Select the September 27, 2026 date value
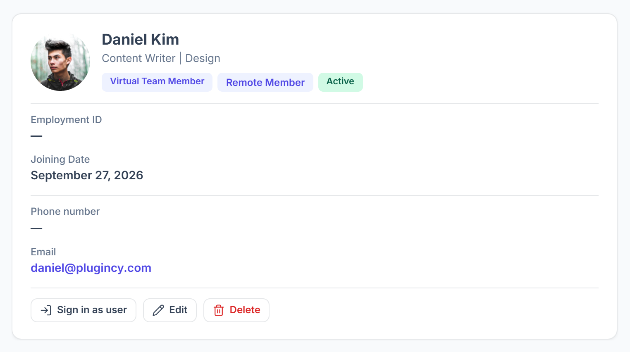This screenshot has height=352, width=630. tap(87, 176)
